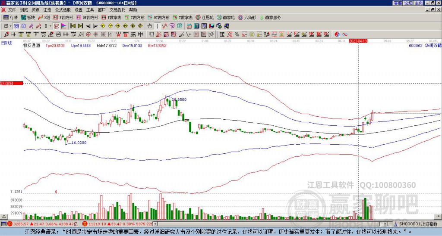Image resolution: width=442 pixels, height=236 pixels.
Task: Open the 六角形 hexagon tool
Action: click(x=247, y=17)
